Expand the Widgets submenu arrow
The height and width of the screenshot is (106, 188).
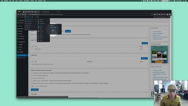tap(48, 37)
